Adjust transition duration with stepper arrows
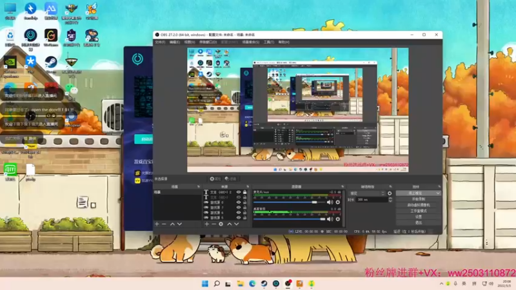Viewport: 516px width, 290px height. [390, 200]
